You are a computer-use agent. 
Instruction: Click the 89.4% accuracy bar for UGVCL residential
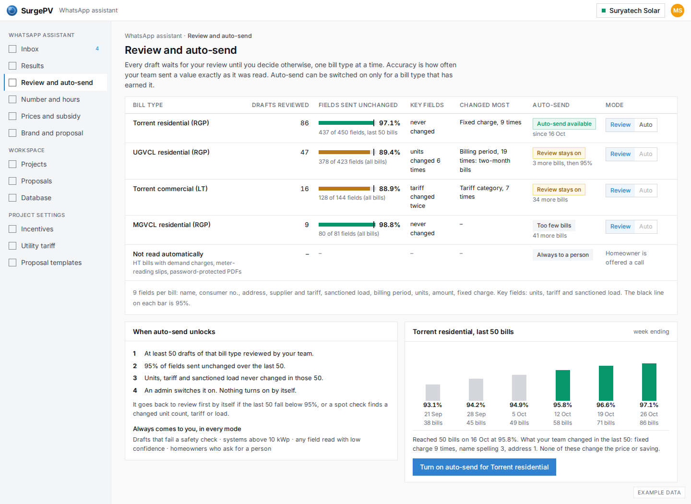[x=347, y=152]
